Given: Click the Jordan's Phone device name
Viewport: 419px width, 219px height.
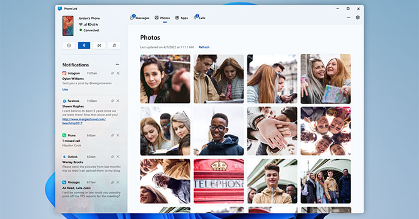Looking at the screenshot, I should coord(89,18).
